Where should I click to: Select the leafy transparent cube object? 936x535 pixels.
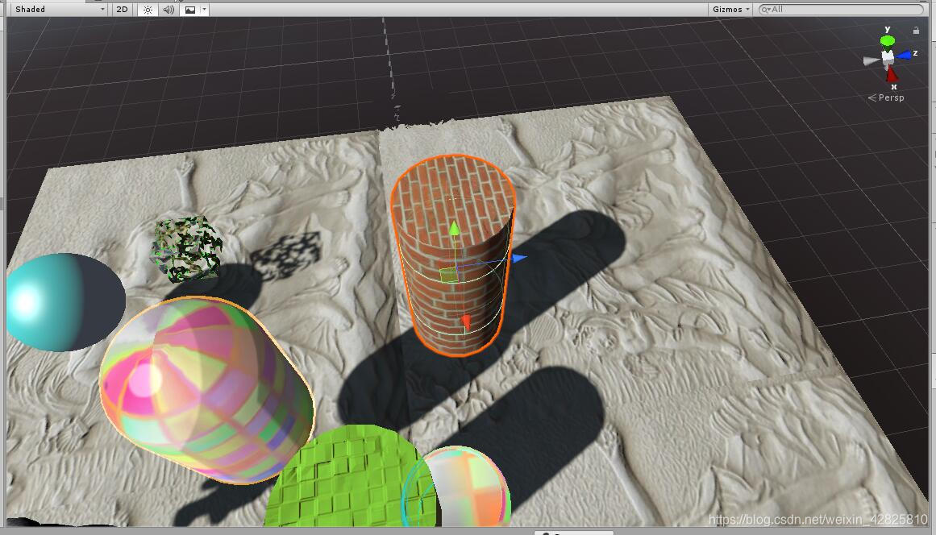(187, 249)
